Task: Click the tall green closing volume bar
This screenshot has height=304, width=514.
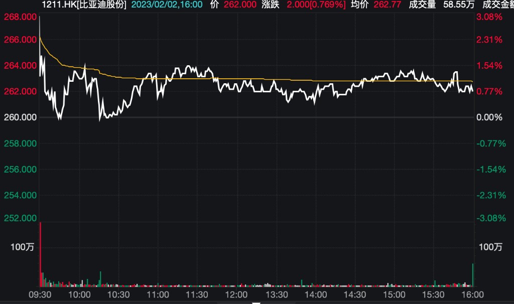Action: click(473, 275)
